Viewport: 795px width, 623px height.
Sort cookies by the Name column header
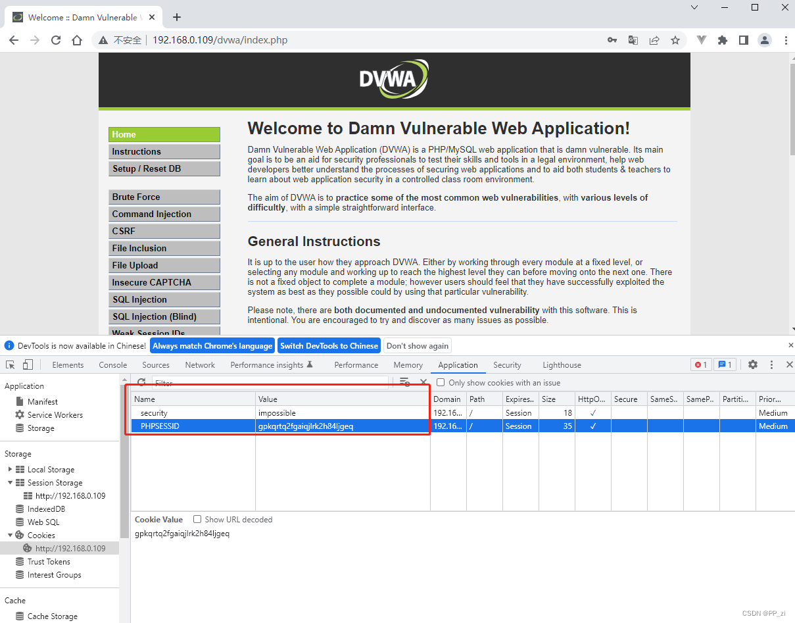point(193,399)
